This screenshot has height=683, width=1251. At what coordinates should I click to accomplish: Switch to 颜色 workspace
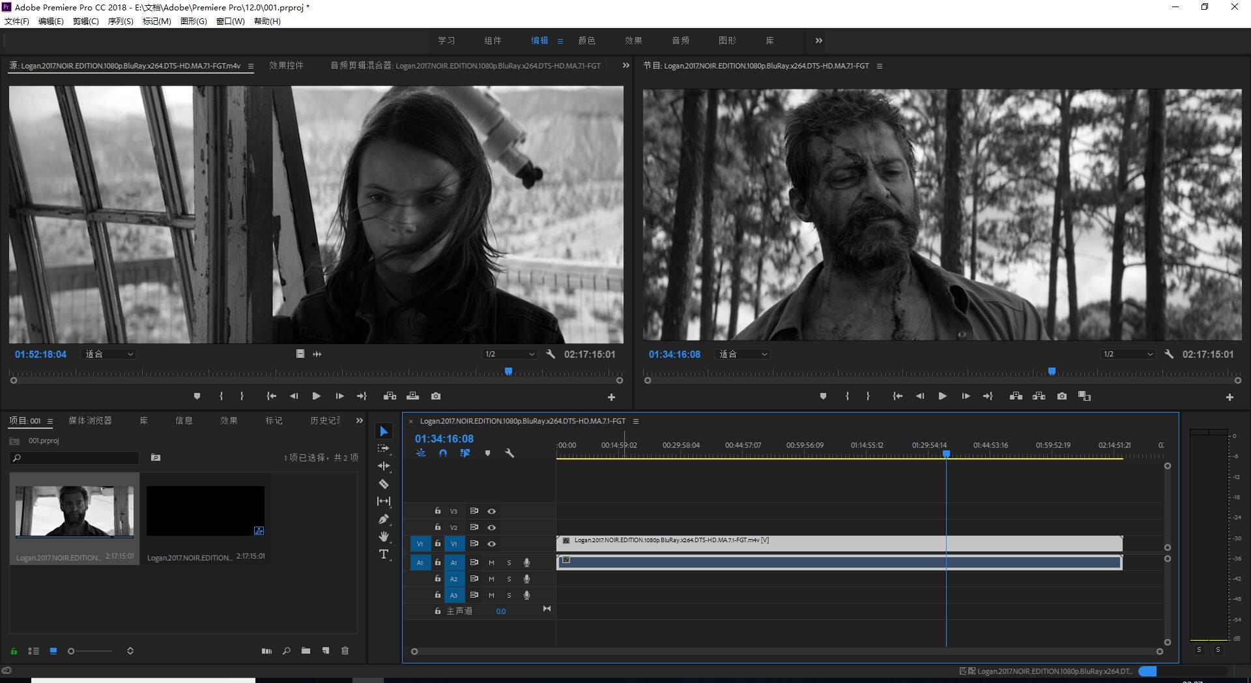click(x=586, y=40)
